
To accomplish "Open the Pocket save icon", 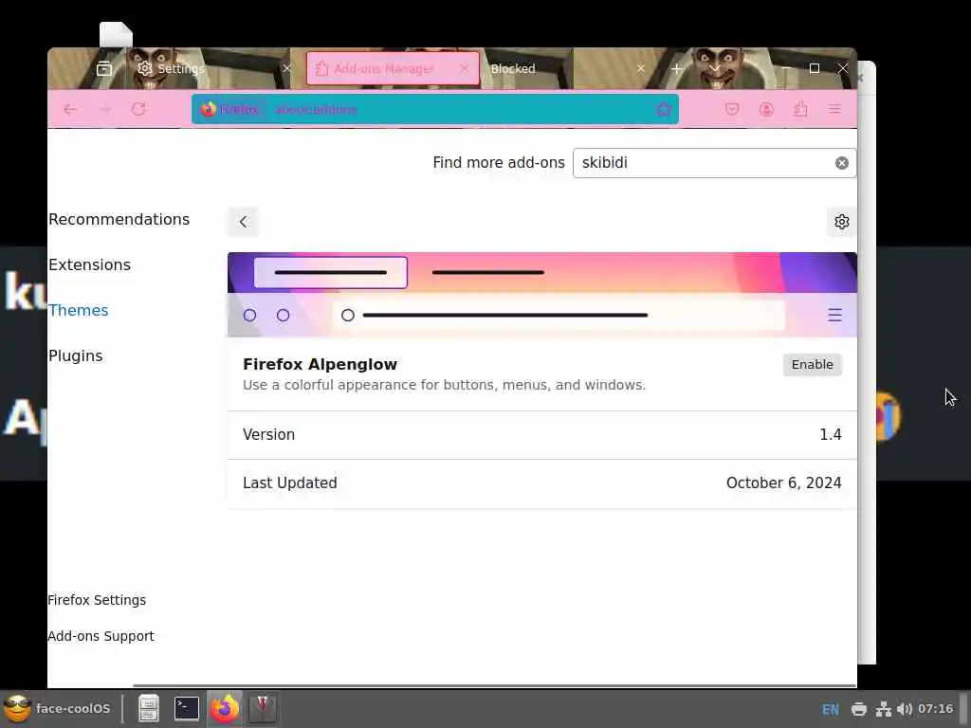I will point(732,110).
